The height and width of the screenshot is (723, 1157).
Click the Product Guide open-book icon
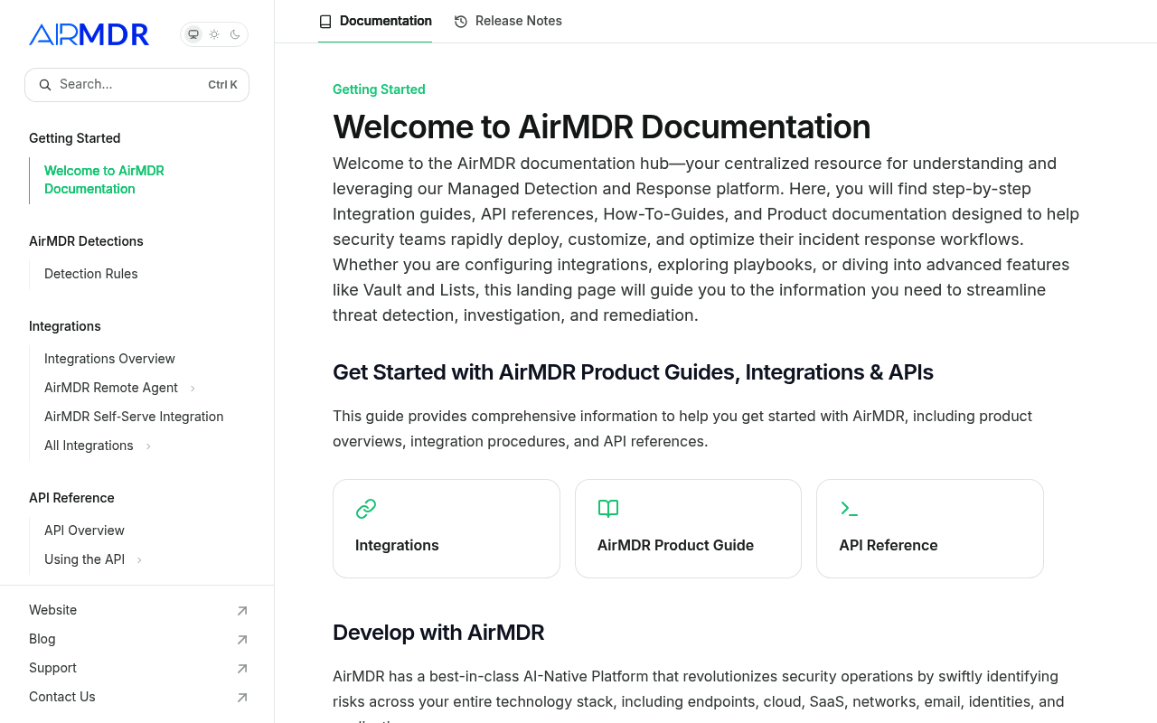pyautogui.click(x=608, y=509)
